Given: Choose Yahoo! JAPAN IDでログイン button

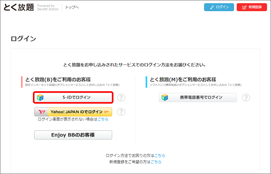Looking at the screenshot, I should (x=73, y=112).
